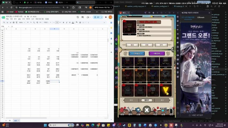Viewport: 228px width, 128px height.
Task: Open the File menu in Sheets
Action: tap(7, 19)
